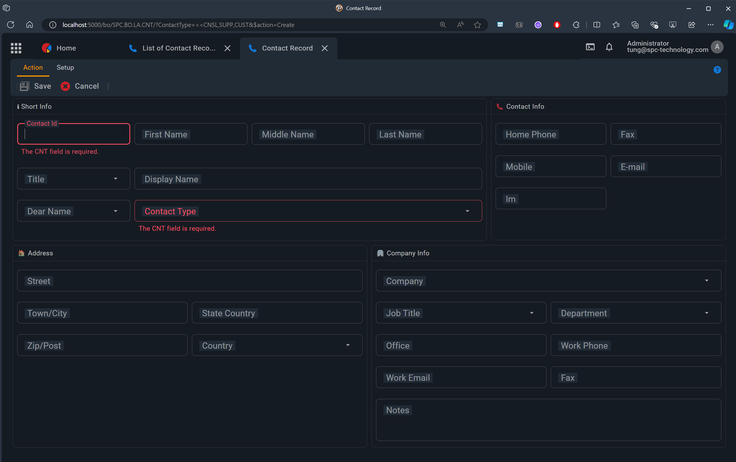Screen dimensions: 736x462
Task: Open browser Collections icon
Action: (x=635, y=25)
